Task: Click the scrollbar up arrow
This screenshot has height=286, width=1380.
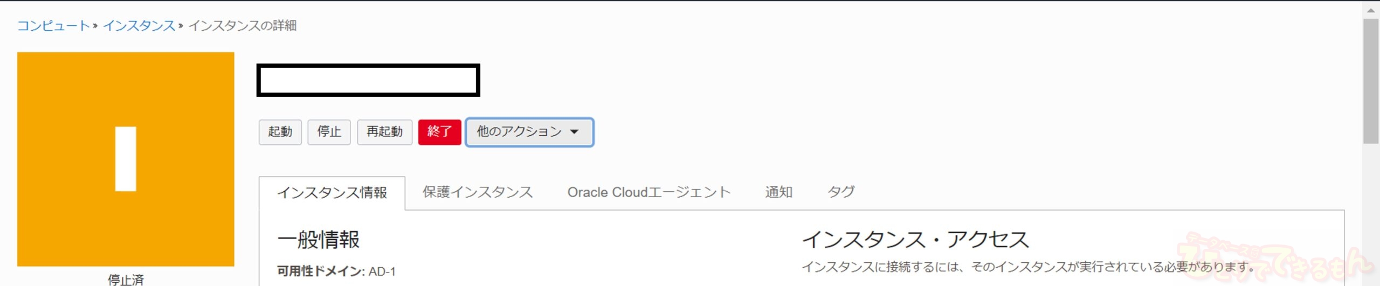Action: pos(1370,10)
